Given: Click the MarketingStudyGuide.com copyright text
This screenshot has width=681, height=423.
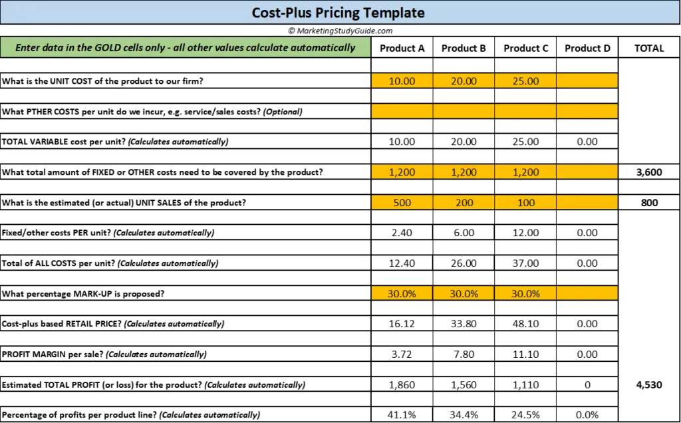Looking at the screenshot, I should [340, 31].
